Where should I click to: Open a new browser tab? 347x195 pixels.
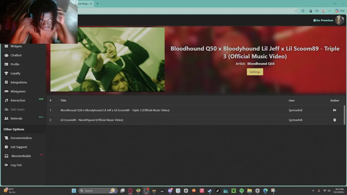pos(97,4)
